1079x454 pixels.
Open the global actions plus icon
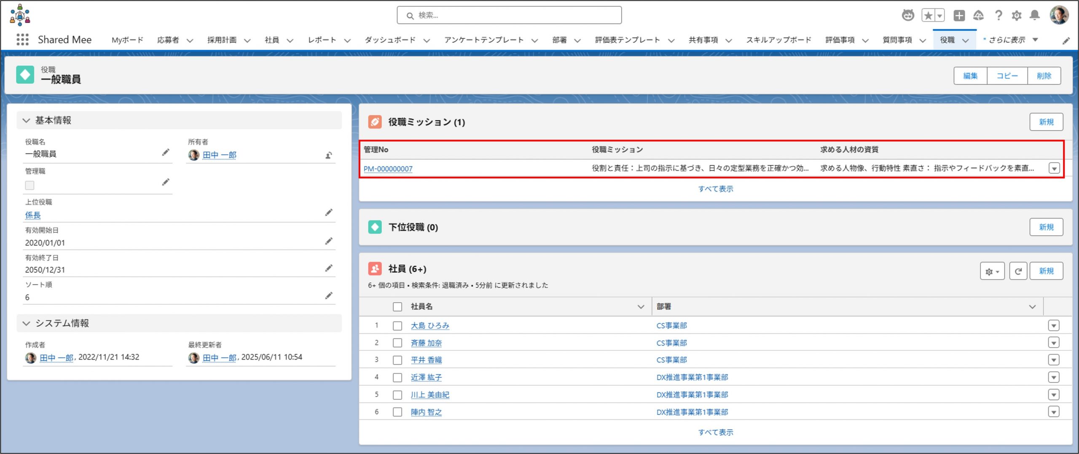click(x=959, y=16)
